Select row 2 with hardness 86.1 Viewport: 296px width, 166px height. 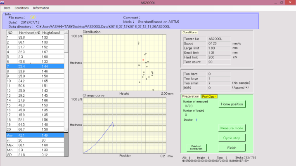click(35, 42)
